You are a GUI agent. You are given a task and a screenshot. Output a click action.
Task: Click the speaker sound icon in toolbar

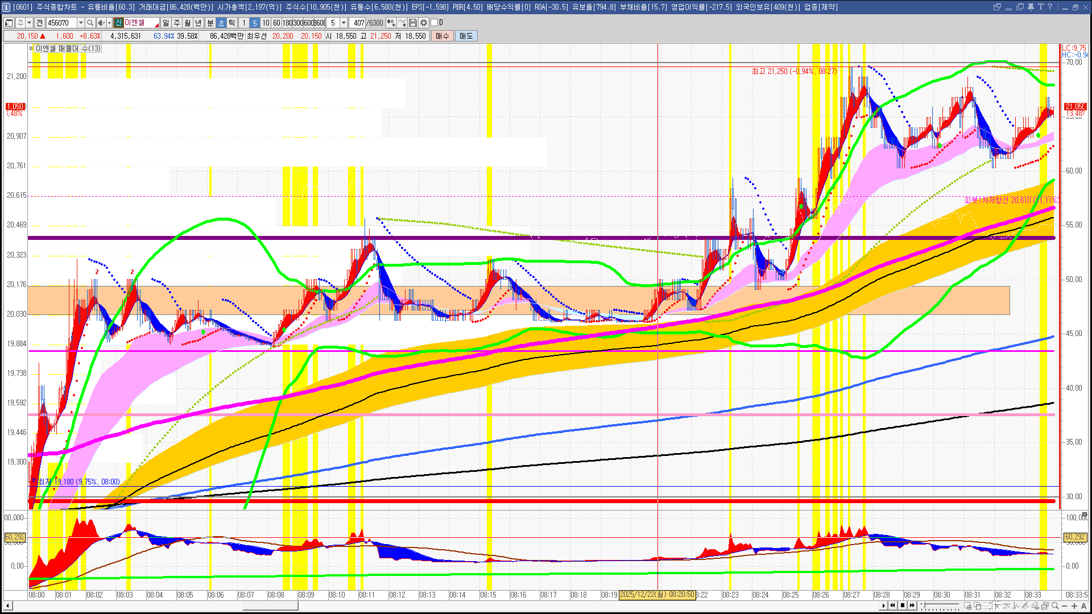101,23
